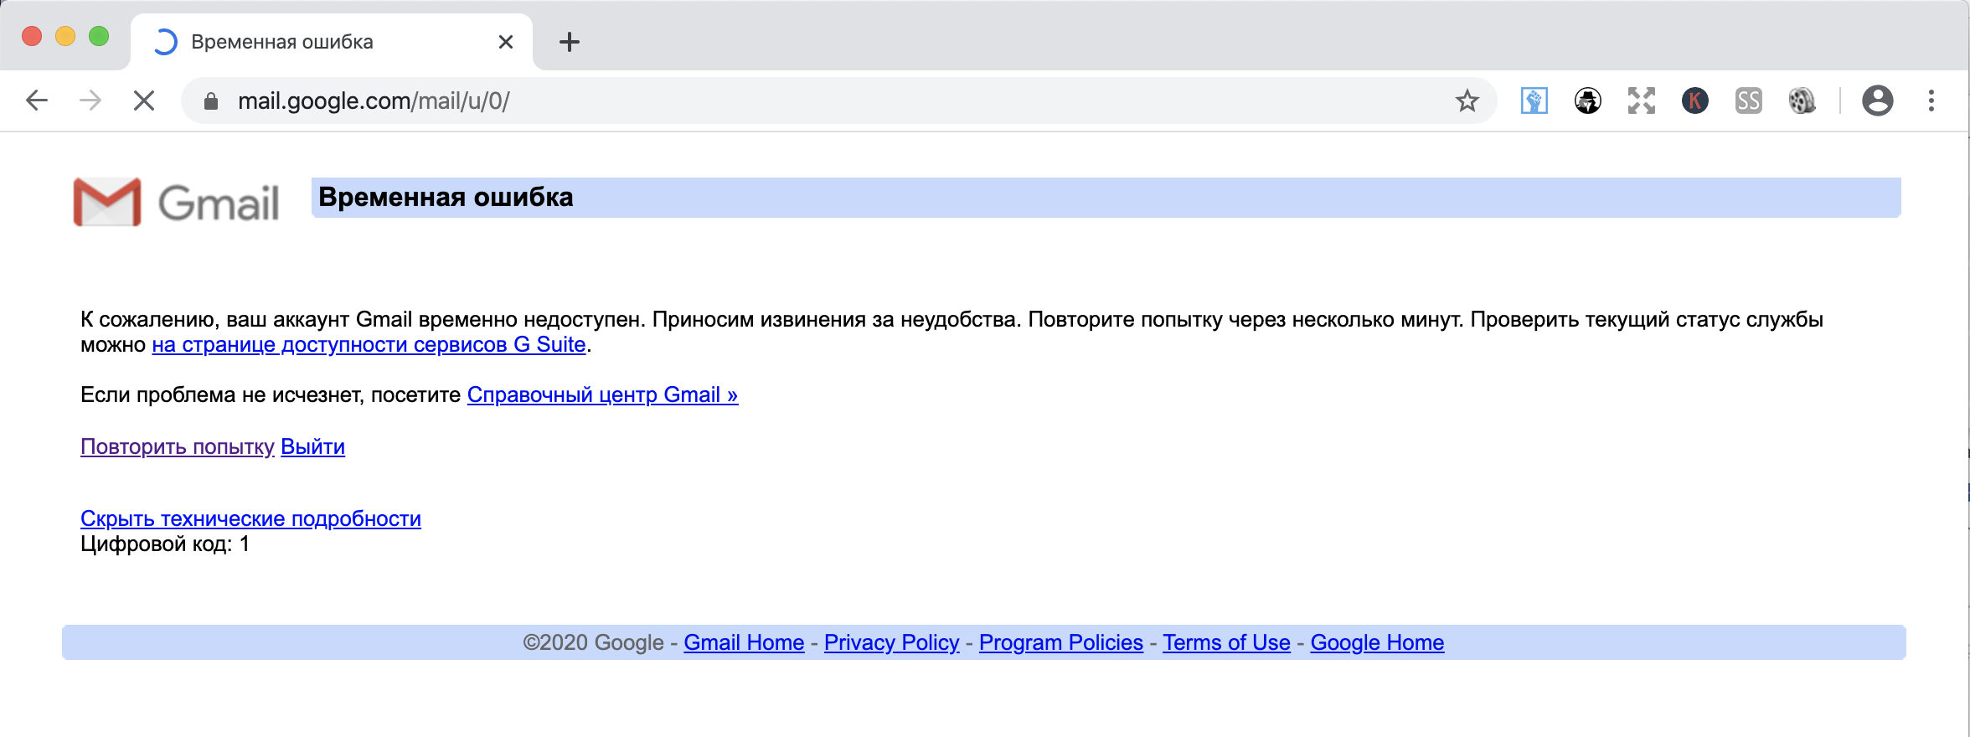Open Справочный центр Gmail link
The width and height of the screenshot is (1970, 737).
[602, 395]
